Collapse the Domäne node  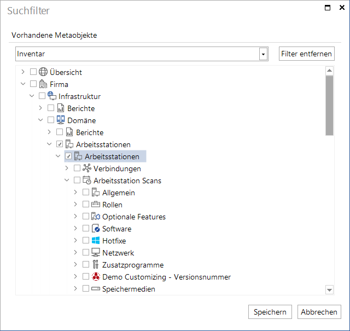tap(40, 120)
